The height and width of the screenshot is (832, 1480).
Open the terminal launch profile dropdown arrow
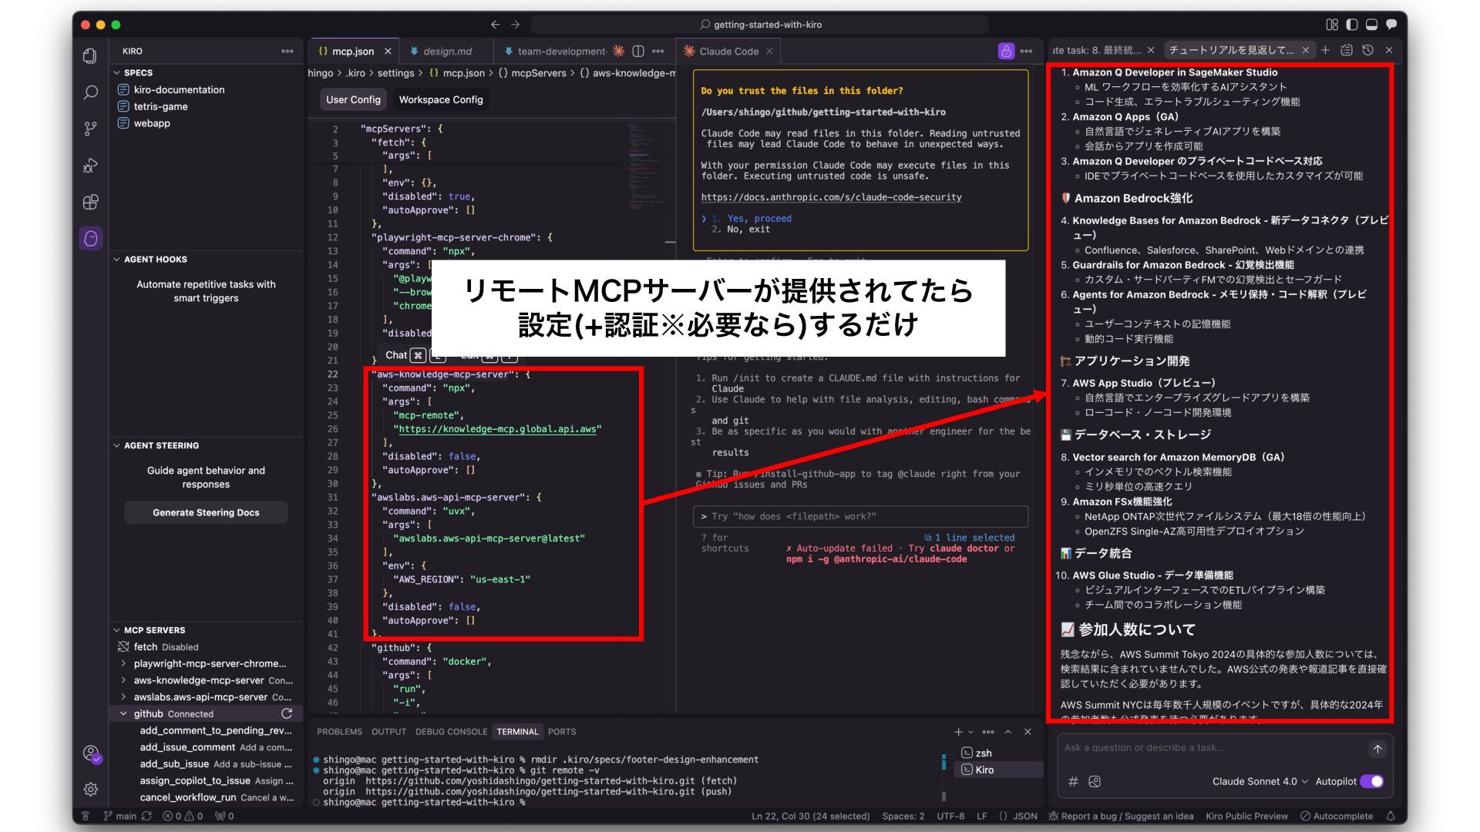pyautogui.click(x=970, y=732)
